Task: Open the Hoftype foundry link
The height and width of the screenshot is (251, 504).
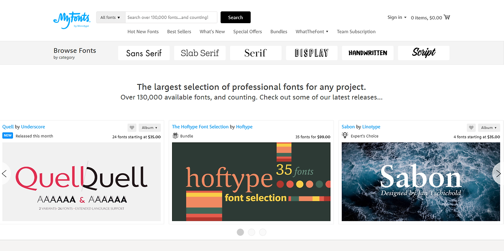Action: coord(244,127)
